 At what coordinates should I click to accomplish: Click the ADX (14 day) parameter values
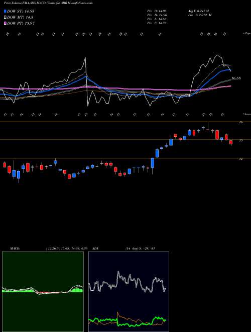(x=140, y=248)
